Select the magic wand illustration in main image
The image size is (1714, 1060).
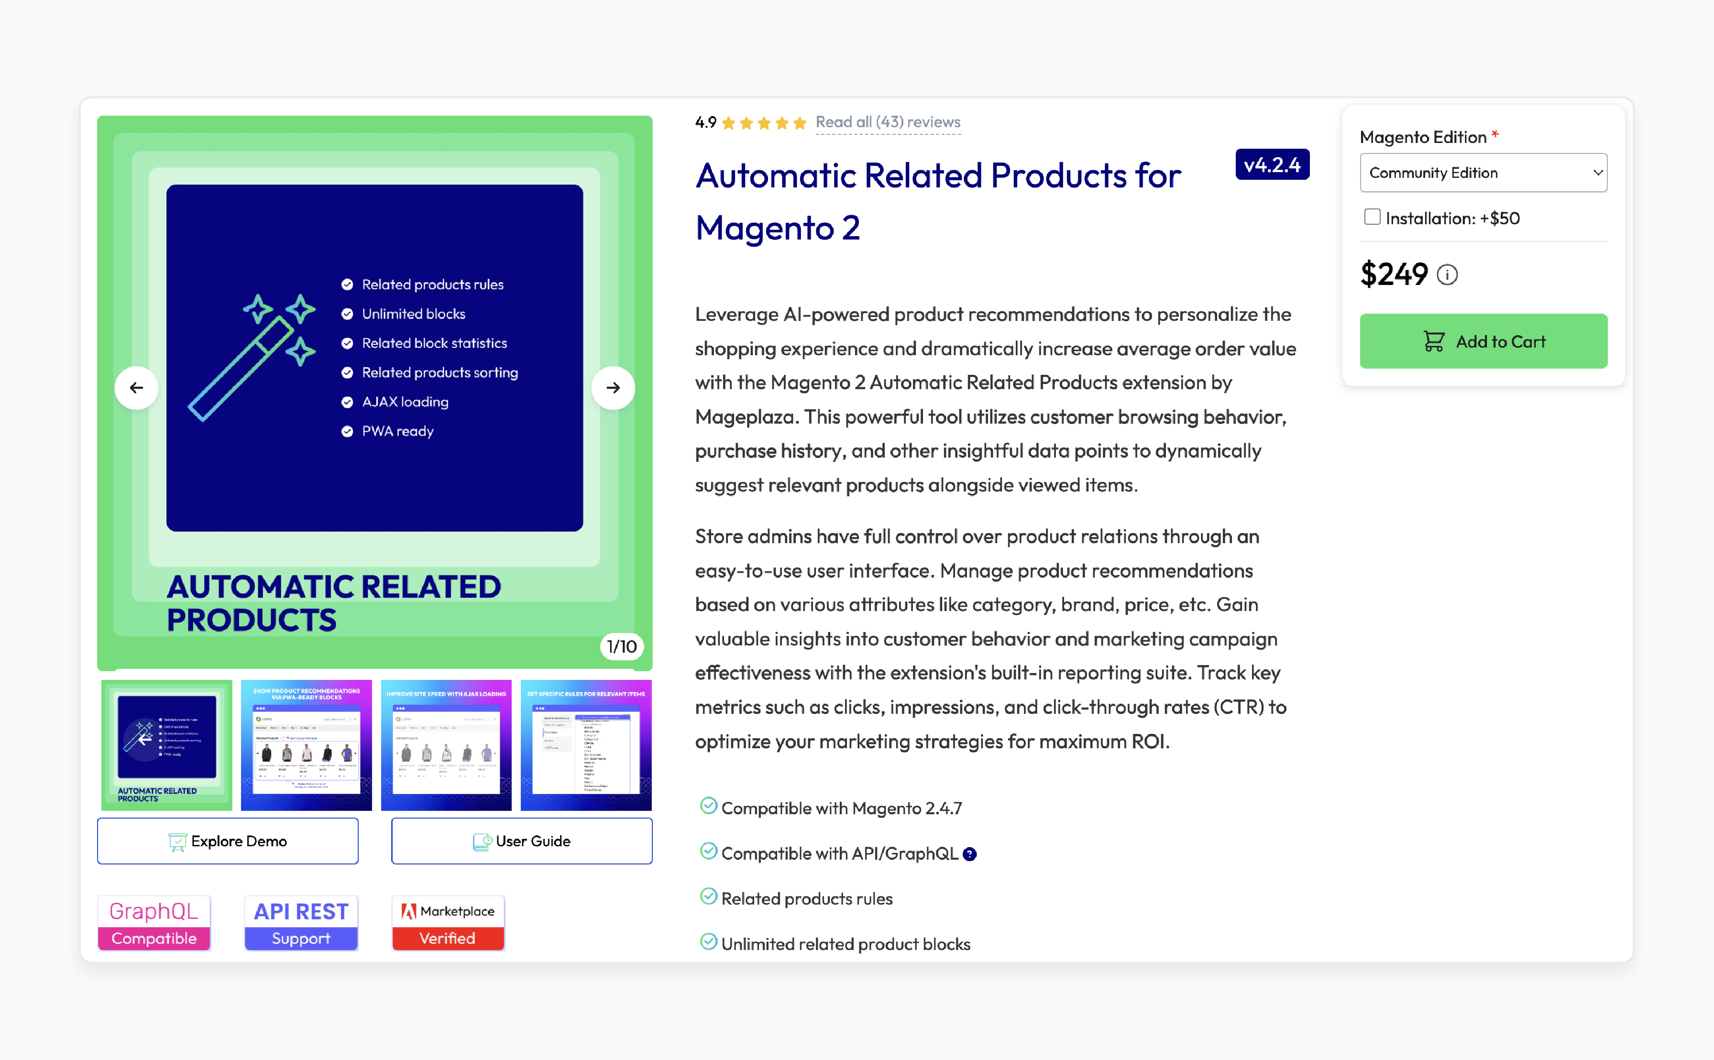click(251, 358)
